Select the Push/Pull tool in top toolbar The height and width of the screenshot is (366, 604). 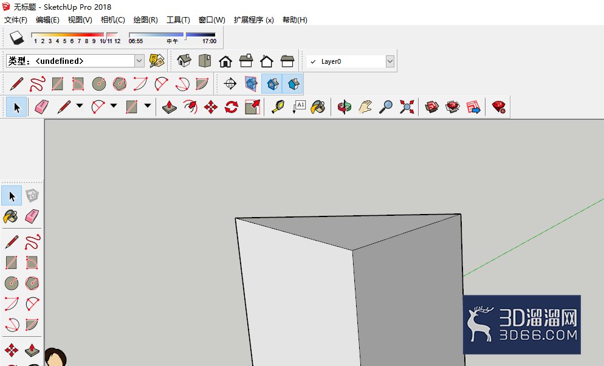(x=170, y=107)
